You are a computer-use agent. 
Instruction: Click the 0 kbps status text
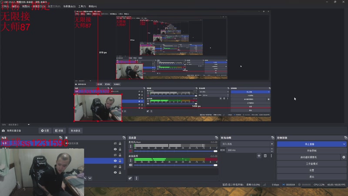click(275, 185)
